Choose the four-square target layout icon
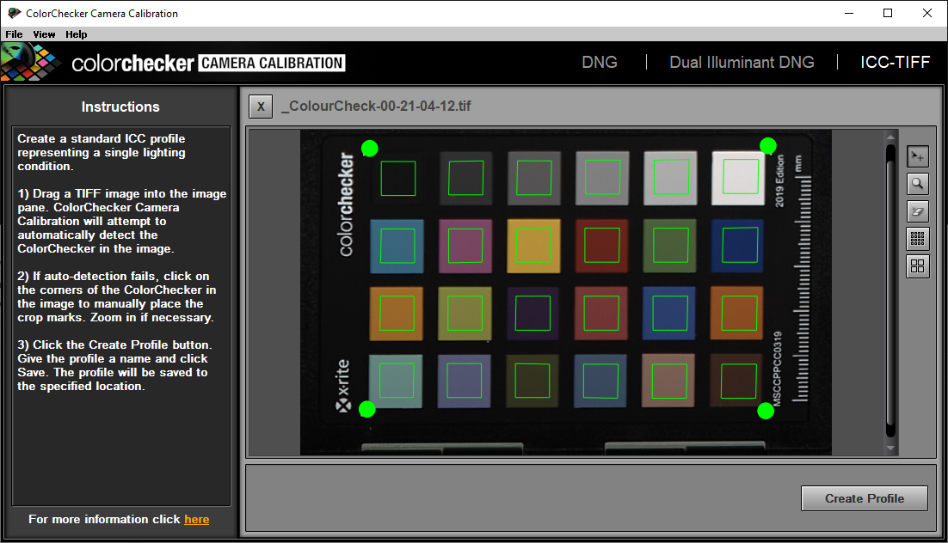The width and height of the screenshot is (948, 543). coord(917,265)
